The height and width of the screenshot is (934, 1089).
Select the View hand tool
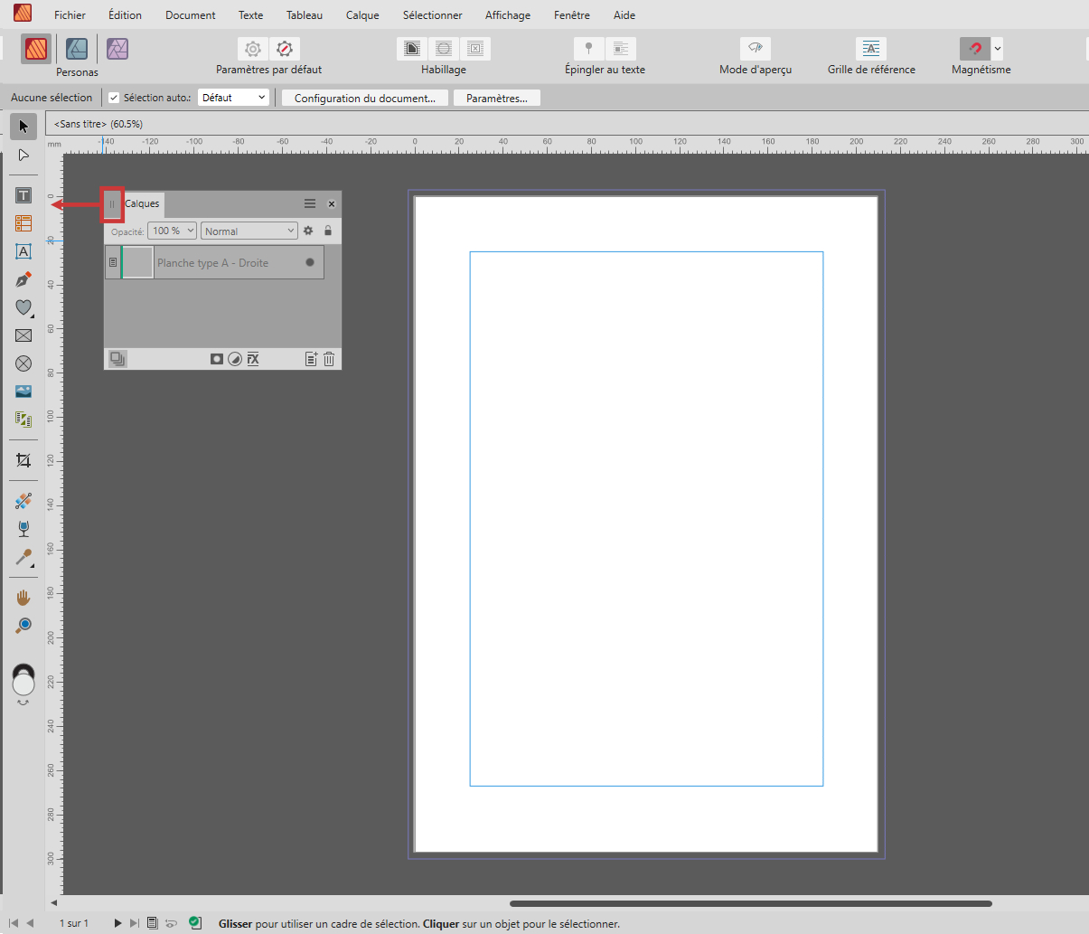23,598
